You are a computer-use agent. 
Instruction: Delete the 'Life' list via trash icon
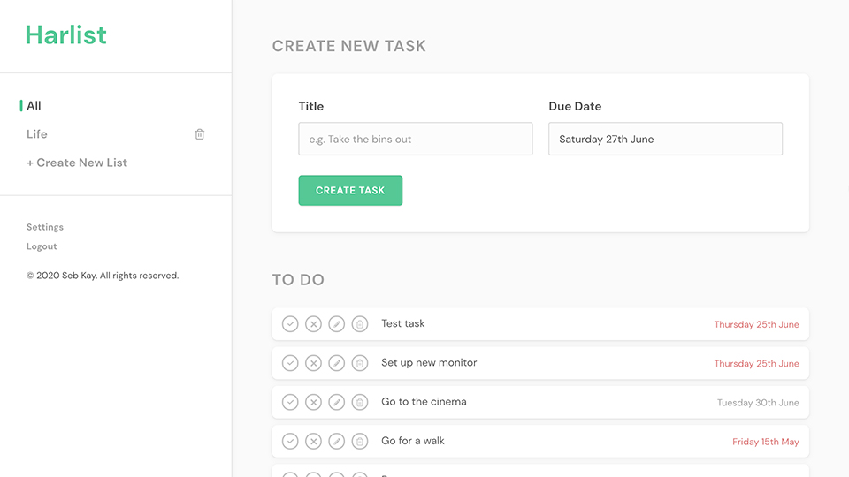(x=200, y=134)
